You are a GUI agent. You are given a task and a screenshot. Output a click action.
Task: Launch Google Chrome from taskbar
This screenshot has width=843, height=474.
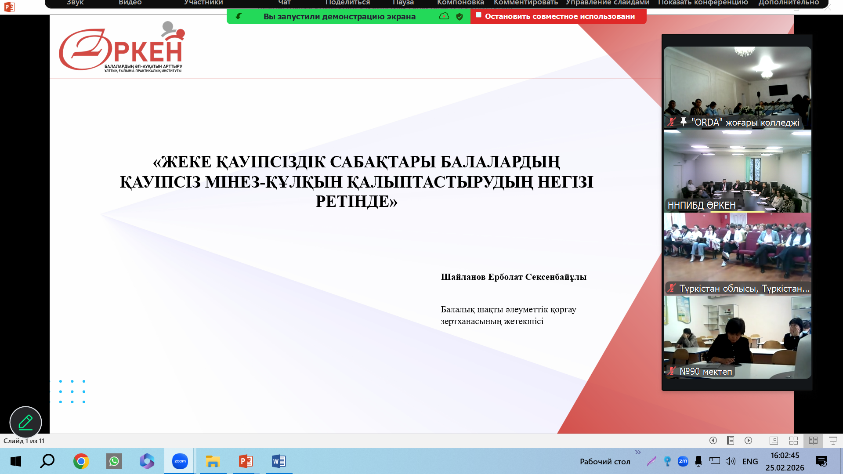81,461
